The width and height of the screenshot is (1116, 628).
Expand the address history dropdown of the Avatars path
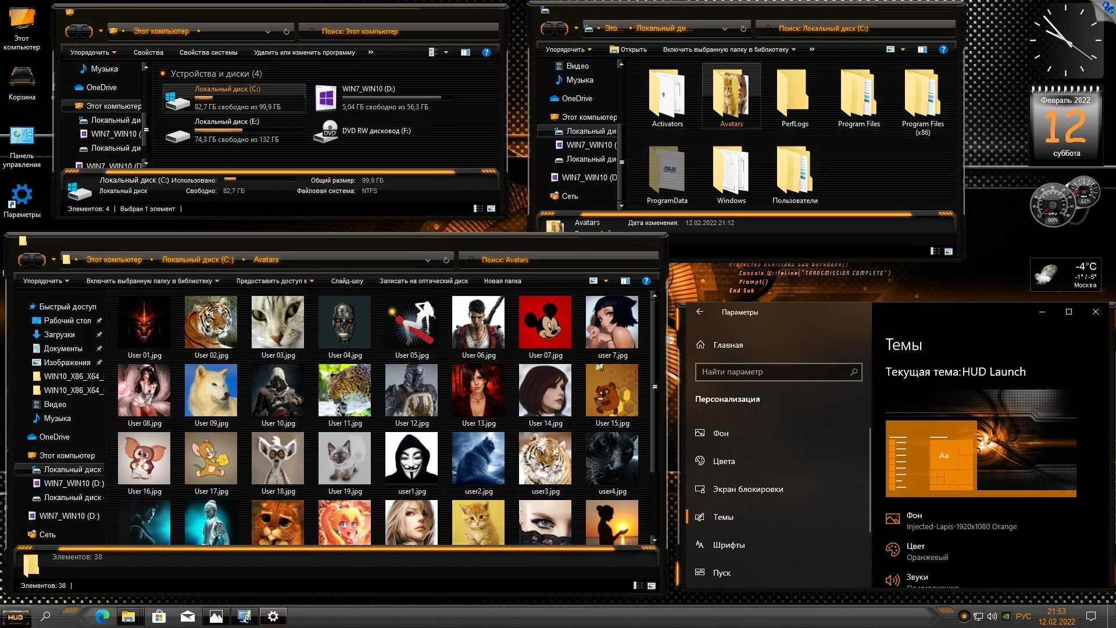click(x=428, y=260)
